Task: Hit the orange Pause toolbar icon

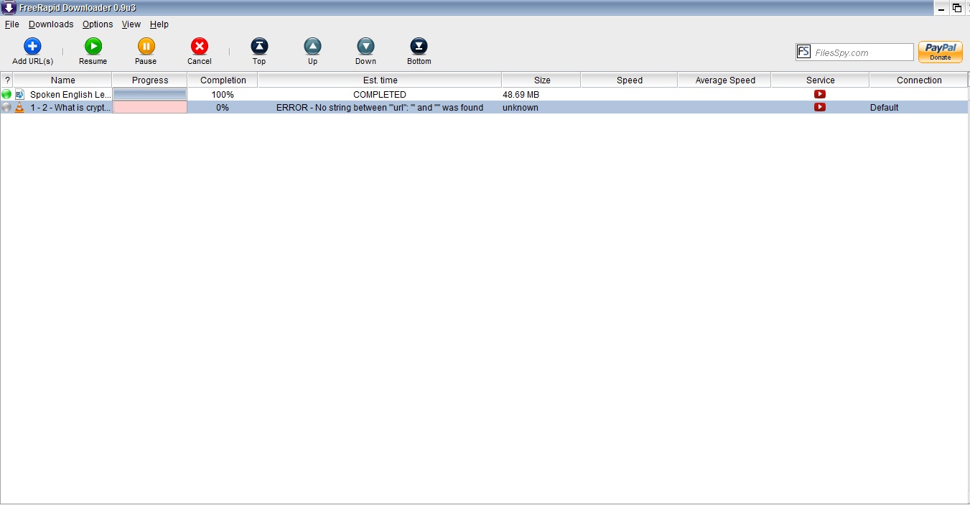Action: (146, 47)
